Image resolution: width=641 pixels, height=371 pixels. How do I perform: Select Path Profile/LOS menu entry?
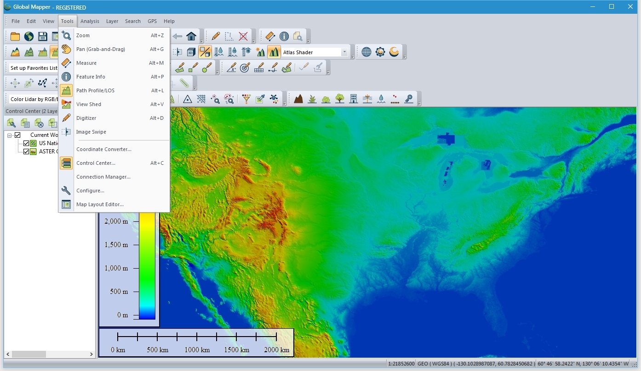click(114, 90)
